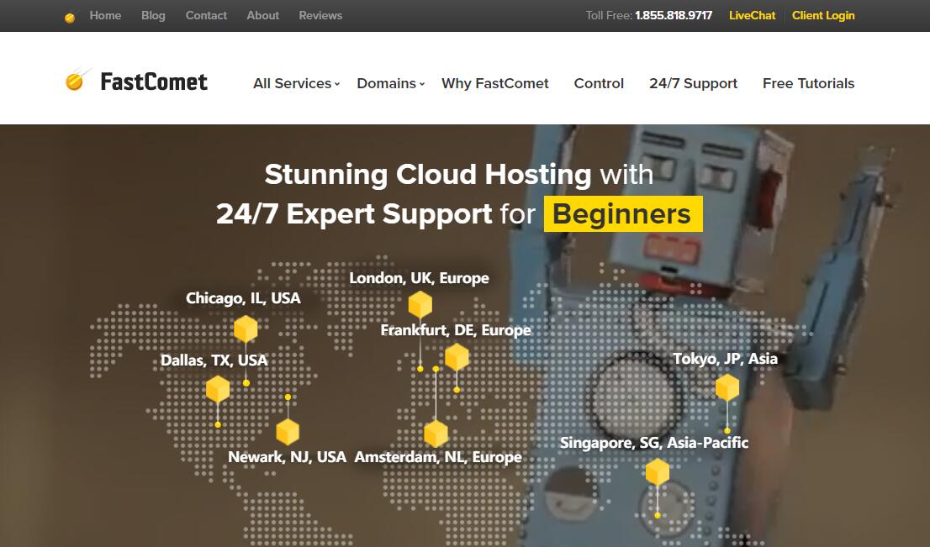
Task: Select the Singapore datacenter cube marker
Action: pos(658,472)
